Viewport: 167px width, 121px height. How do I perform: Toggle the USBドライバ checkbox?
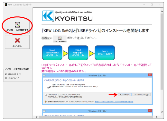point(6,78)
